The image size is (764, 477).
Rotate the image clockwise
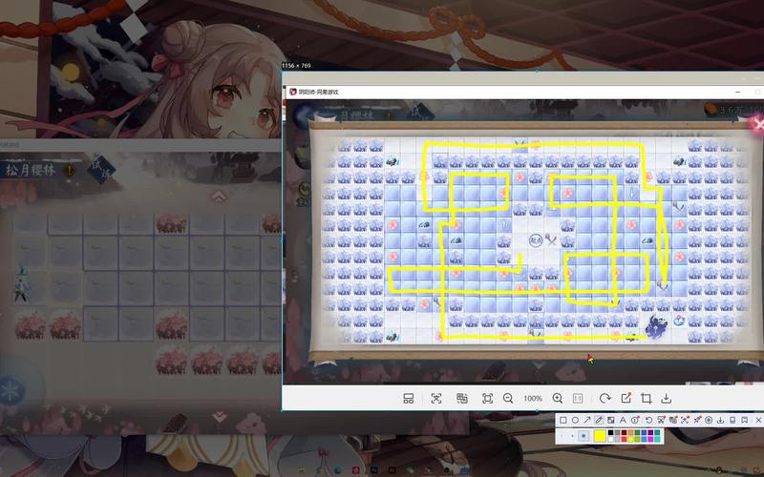[x=605, y=399]
